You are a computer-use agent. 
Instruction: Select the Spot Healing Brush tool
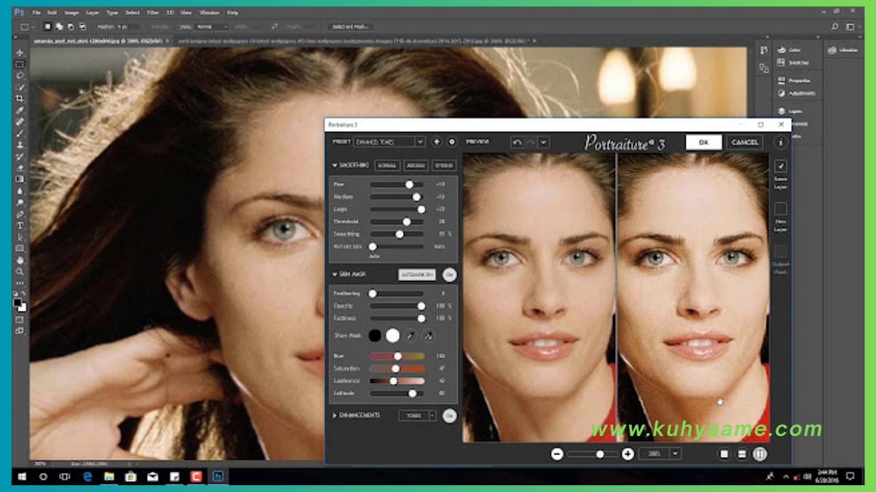tap(20, 122)
